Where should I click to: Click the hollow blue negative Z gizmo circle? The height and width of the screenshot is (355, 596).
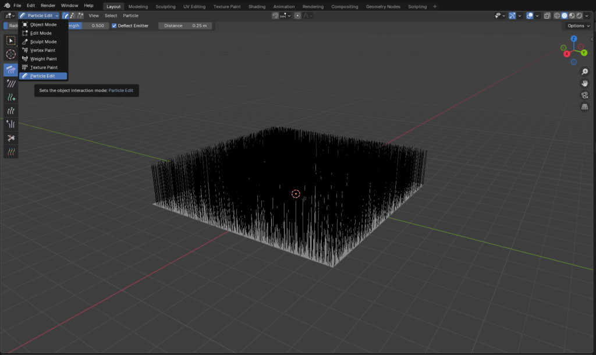pyautogui.click(x=574, y=62)
